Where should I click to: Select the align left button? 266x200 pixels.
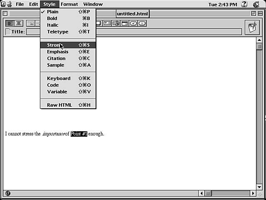pyautogui.click(x=10, y=23)
